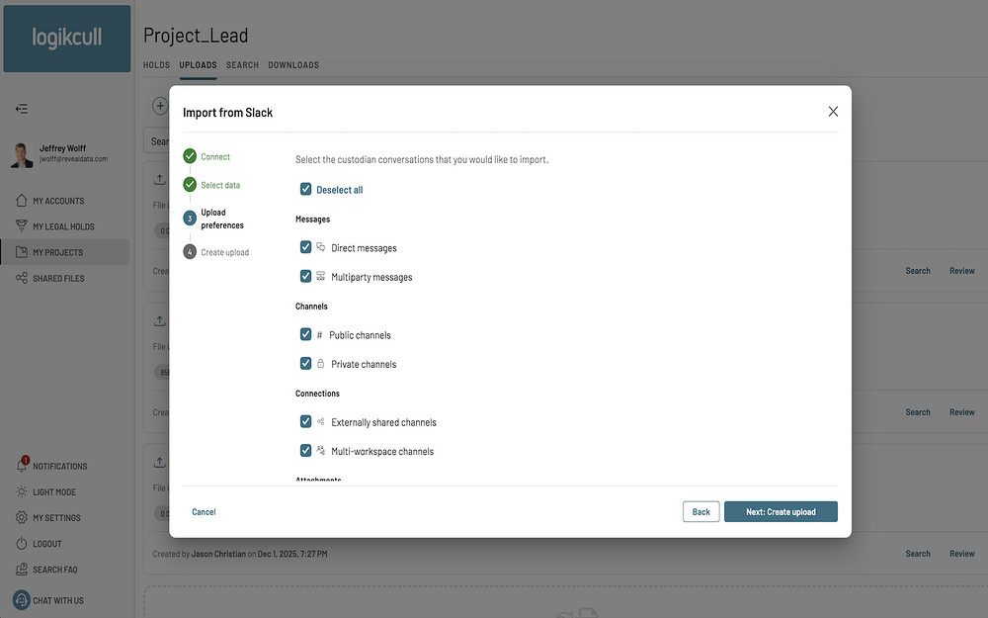
Task: Click the Upload preferences step label
Action: [222, 219]
